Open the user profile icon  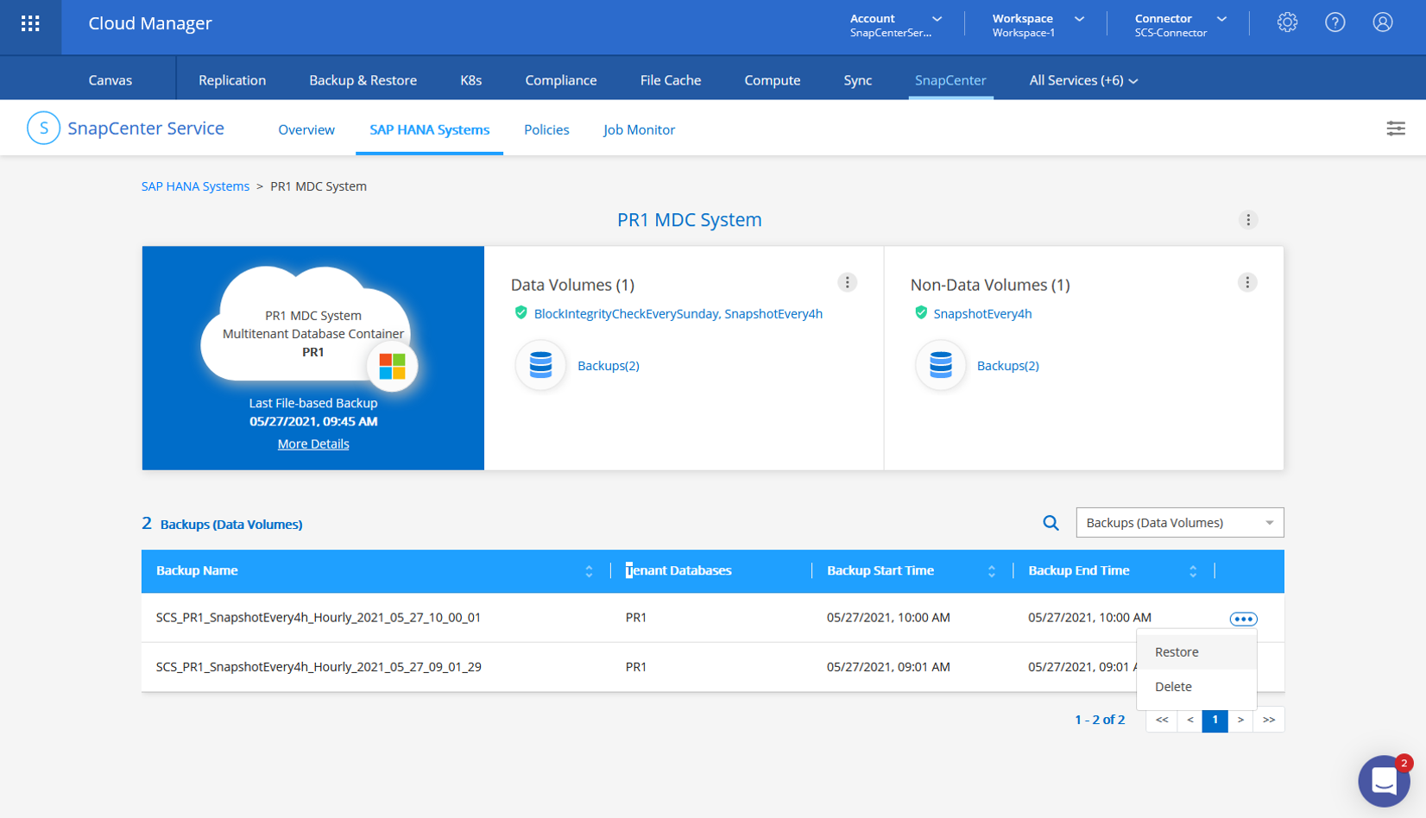click(x=1382, y=23)
